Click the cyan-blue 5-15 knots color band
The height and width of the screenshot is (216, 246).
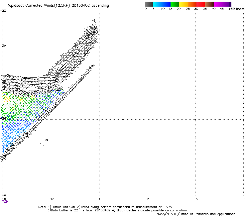[162, 4]
